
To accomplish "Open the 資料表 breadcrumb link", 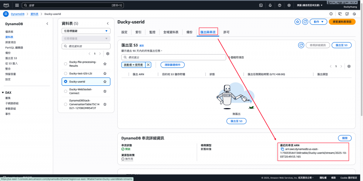I will [34, 14].
